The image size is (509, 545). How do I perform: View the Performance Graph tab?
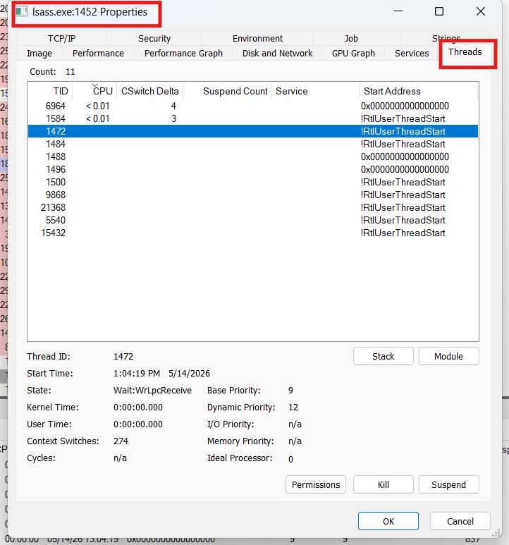point(183,53)
